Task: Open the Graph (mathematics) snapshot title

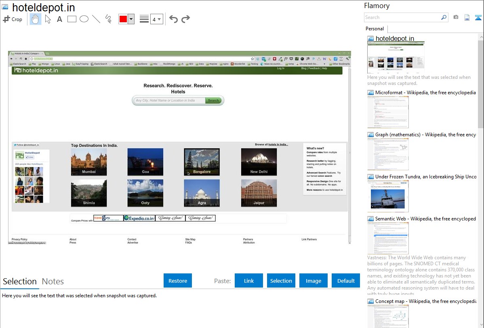Action: tap(425, 135)
